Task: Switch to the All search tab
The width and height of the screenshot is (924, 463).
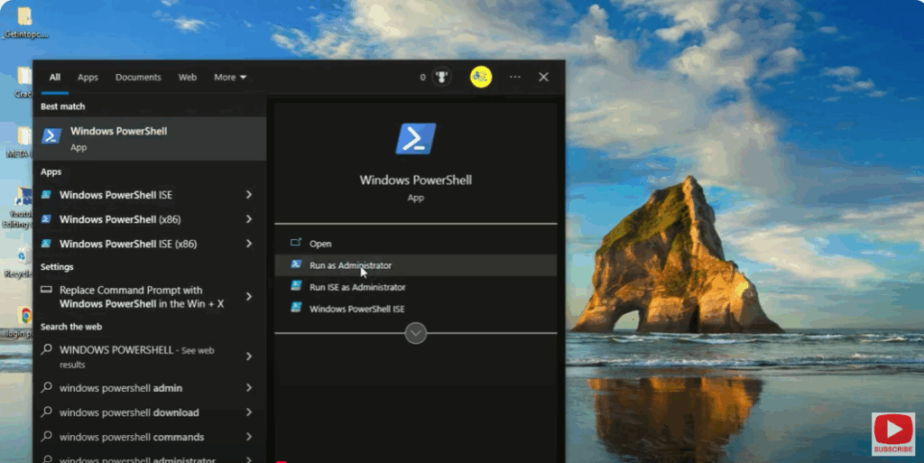Action: [x=55, y=78]
